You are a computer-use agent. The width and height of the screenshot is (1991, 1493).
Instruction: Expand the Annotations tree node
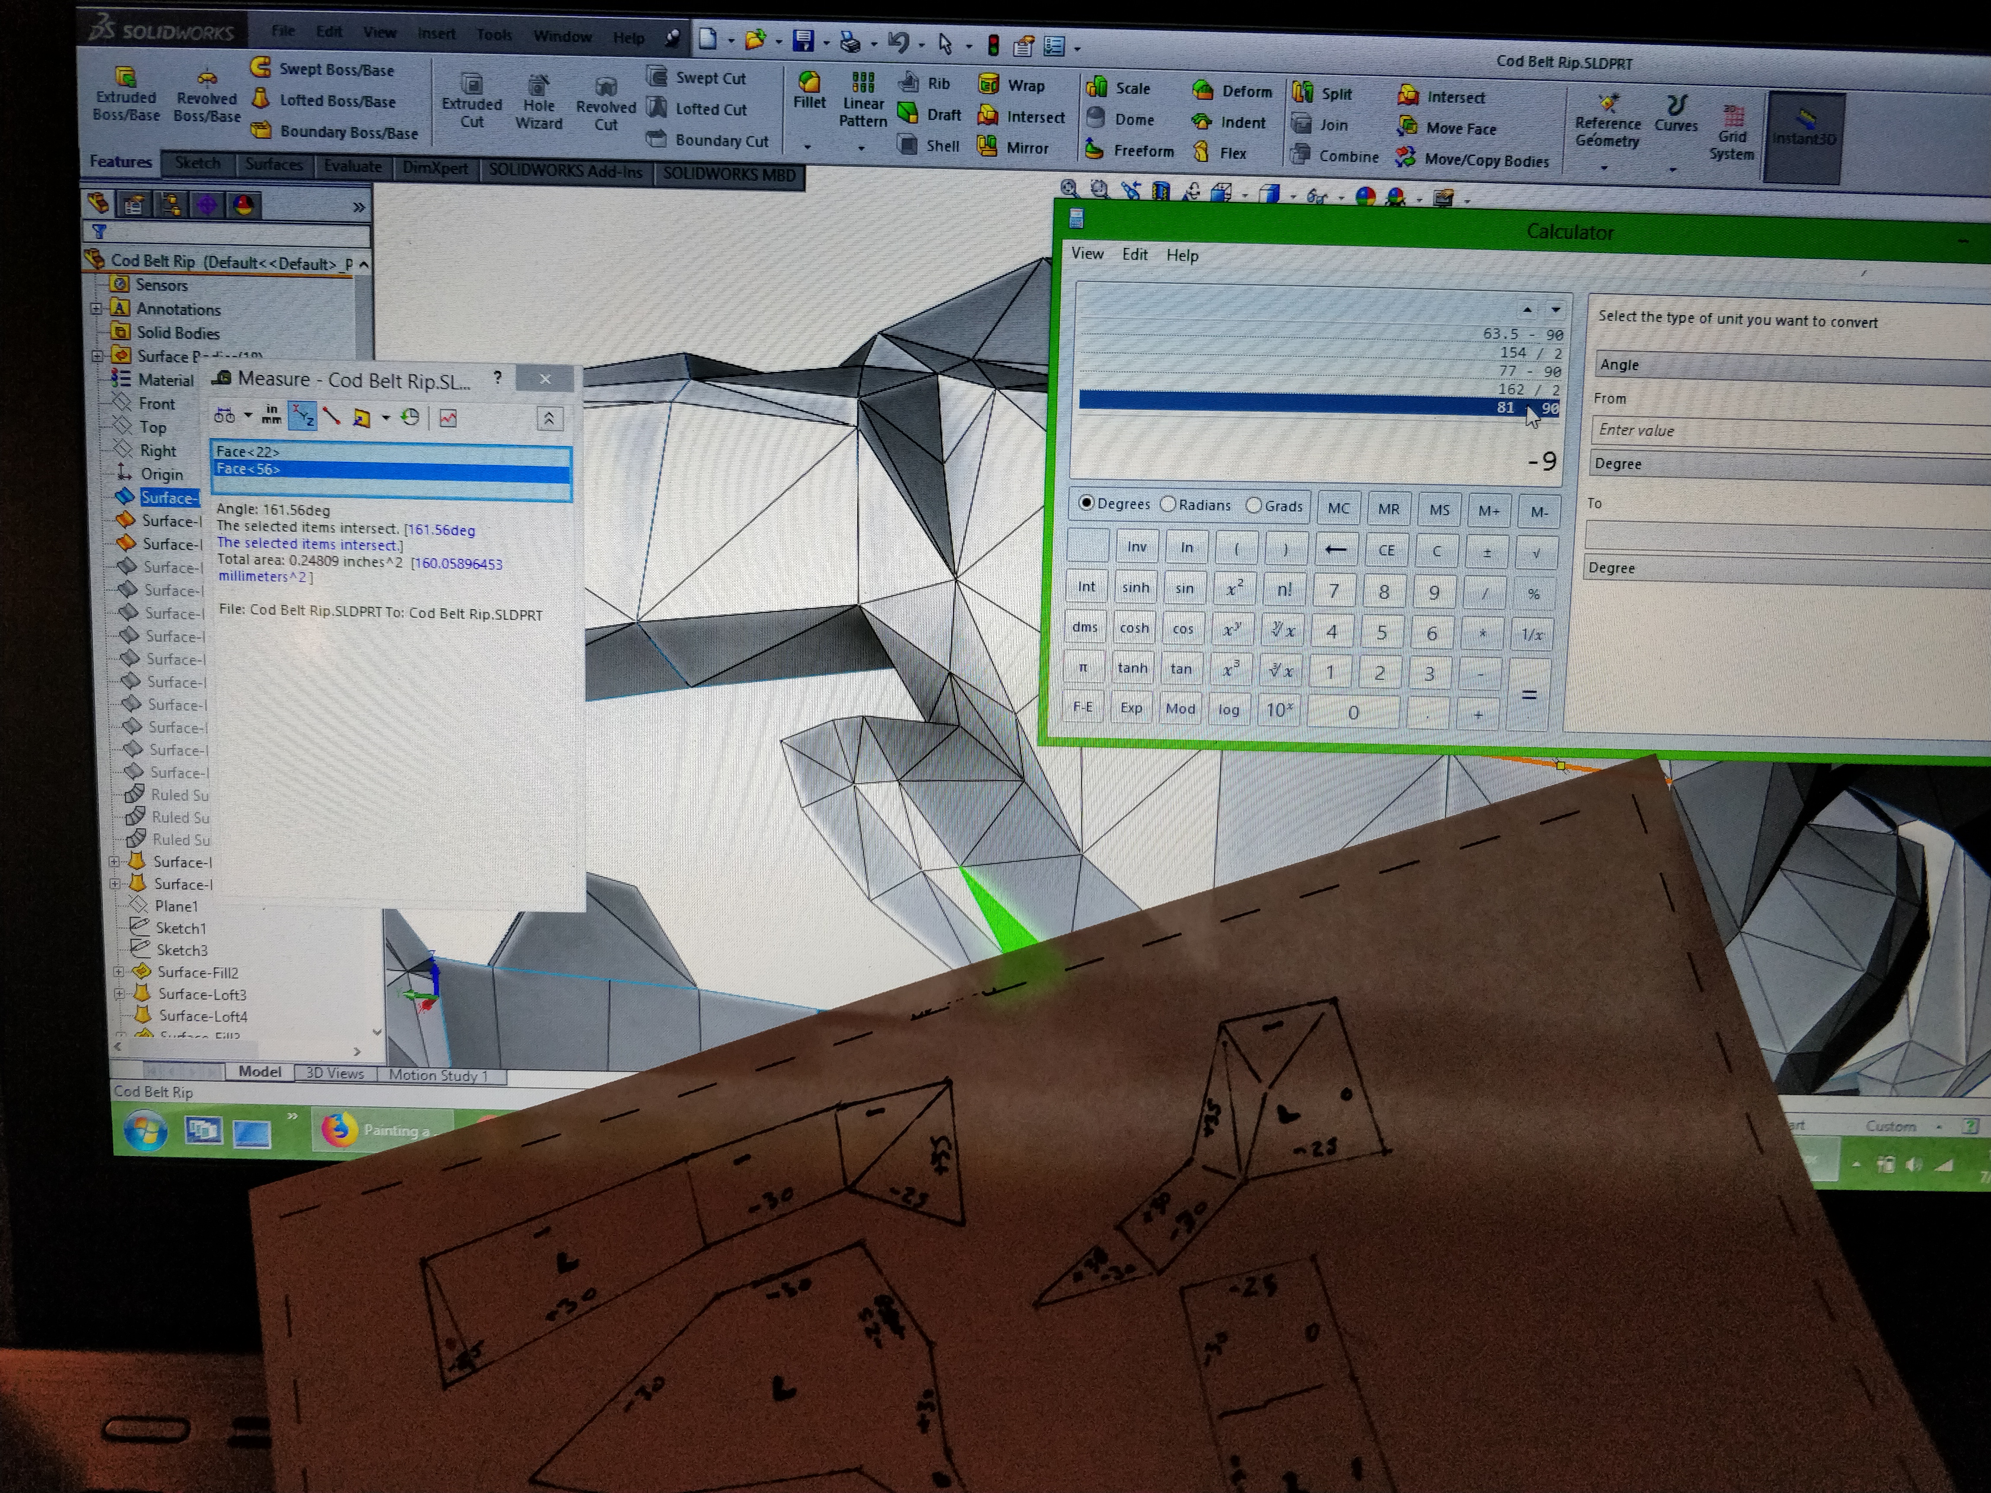(96, 309)
